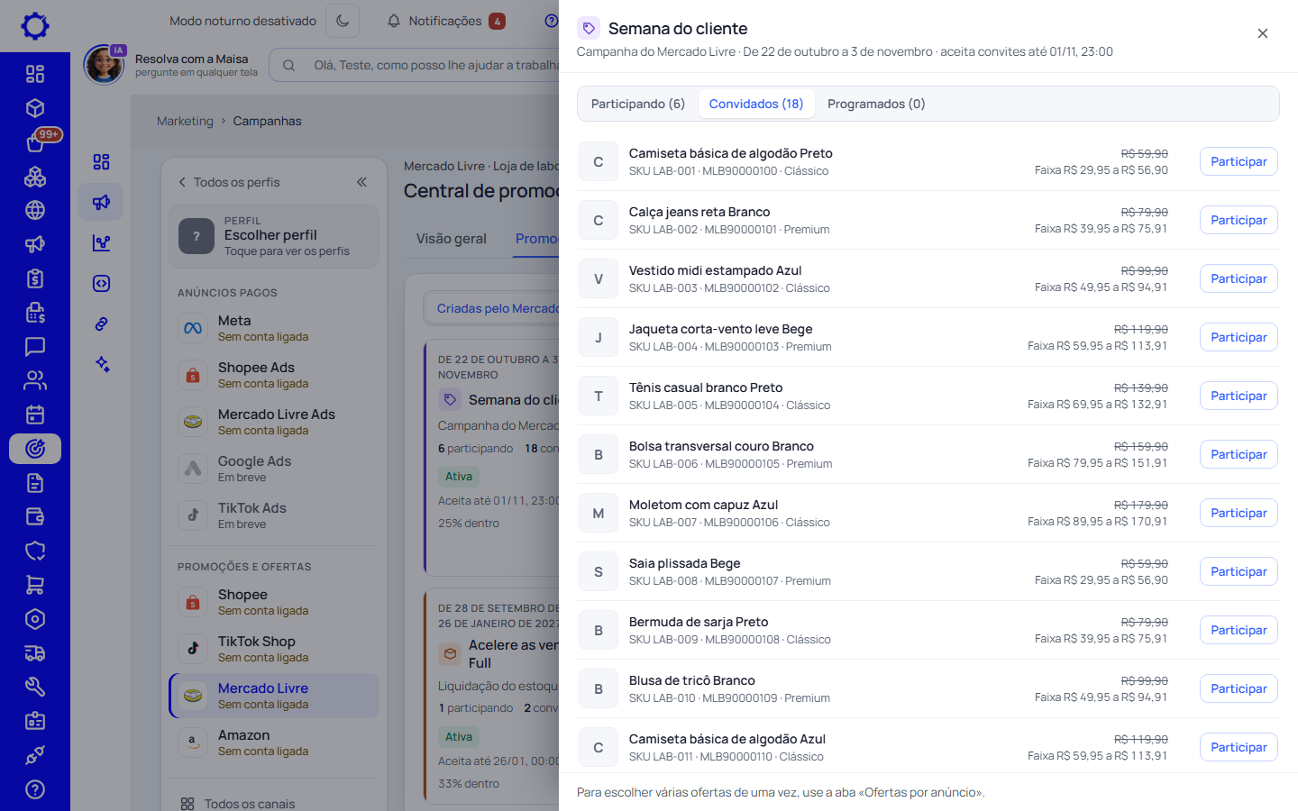Viewport: 1298px width, 811px height.
Task: Open the sparkle AI icon in the marketing sub-sidebar
Action: [101, 364]
